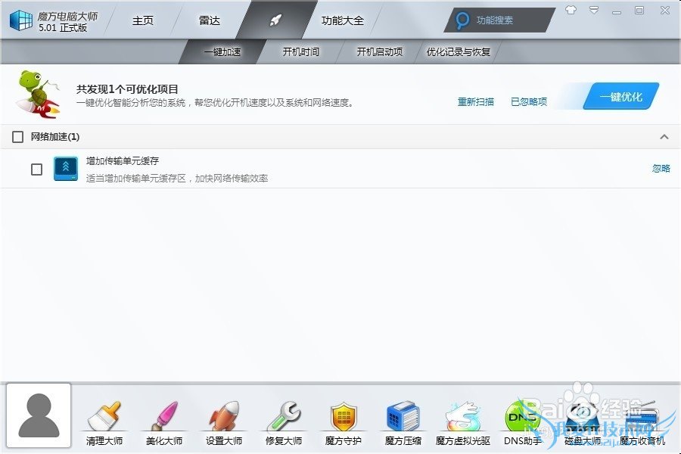Launch 魔方守护 shield tool
681x454 pixels.
[343, 423]
